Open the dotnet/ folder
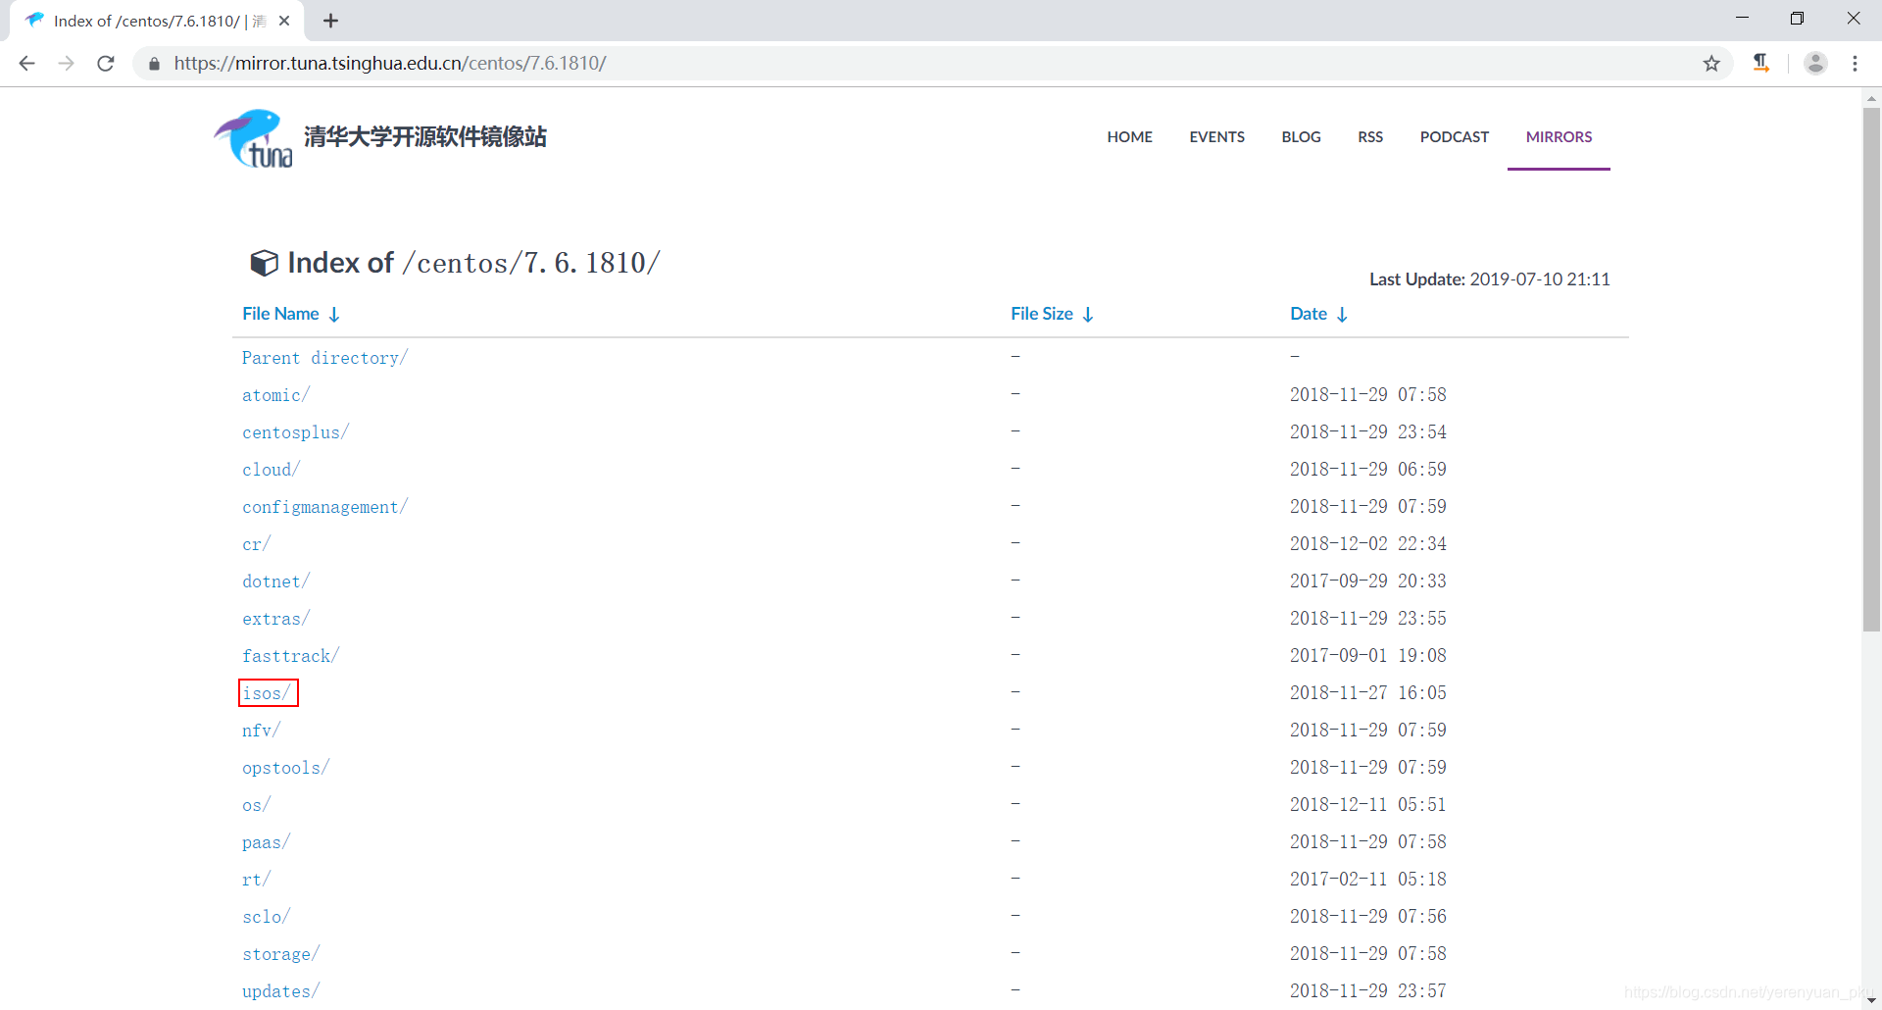 pos(275,581)
